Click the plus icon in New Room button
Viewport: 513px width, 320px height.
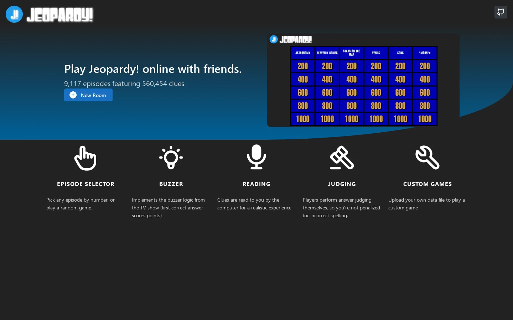[x=73, y=95]
